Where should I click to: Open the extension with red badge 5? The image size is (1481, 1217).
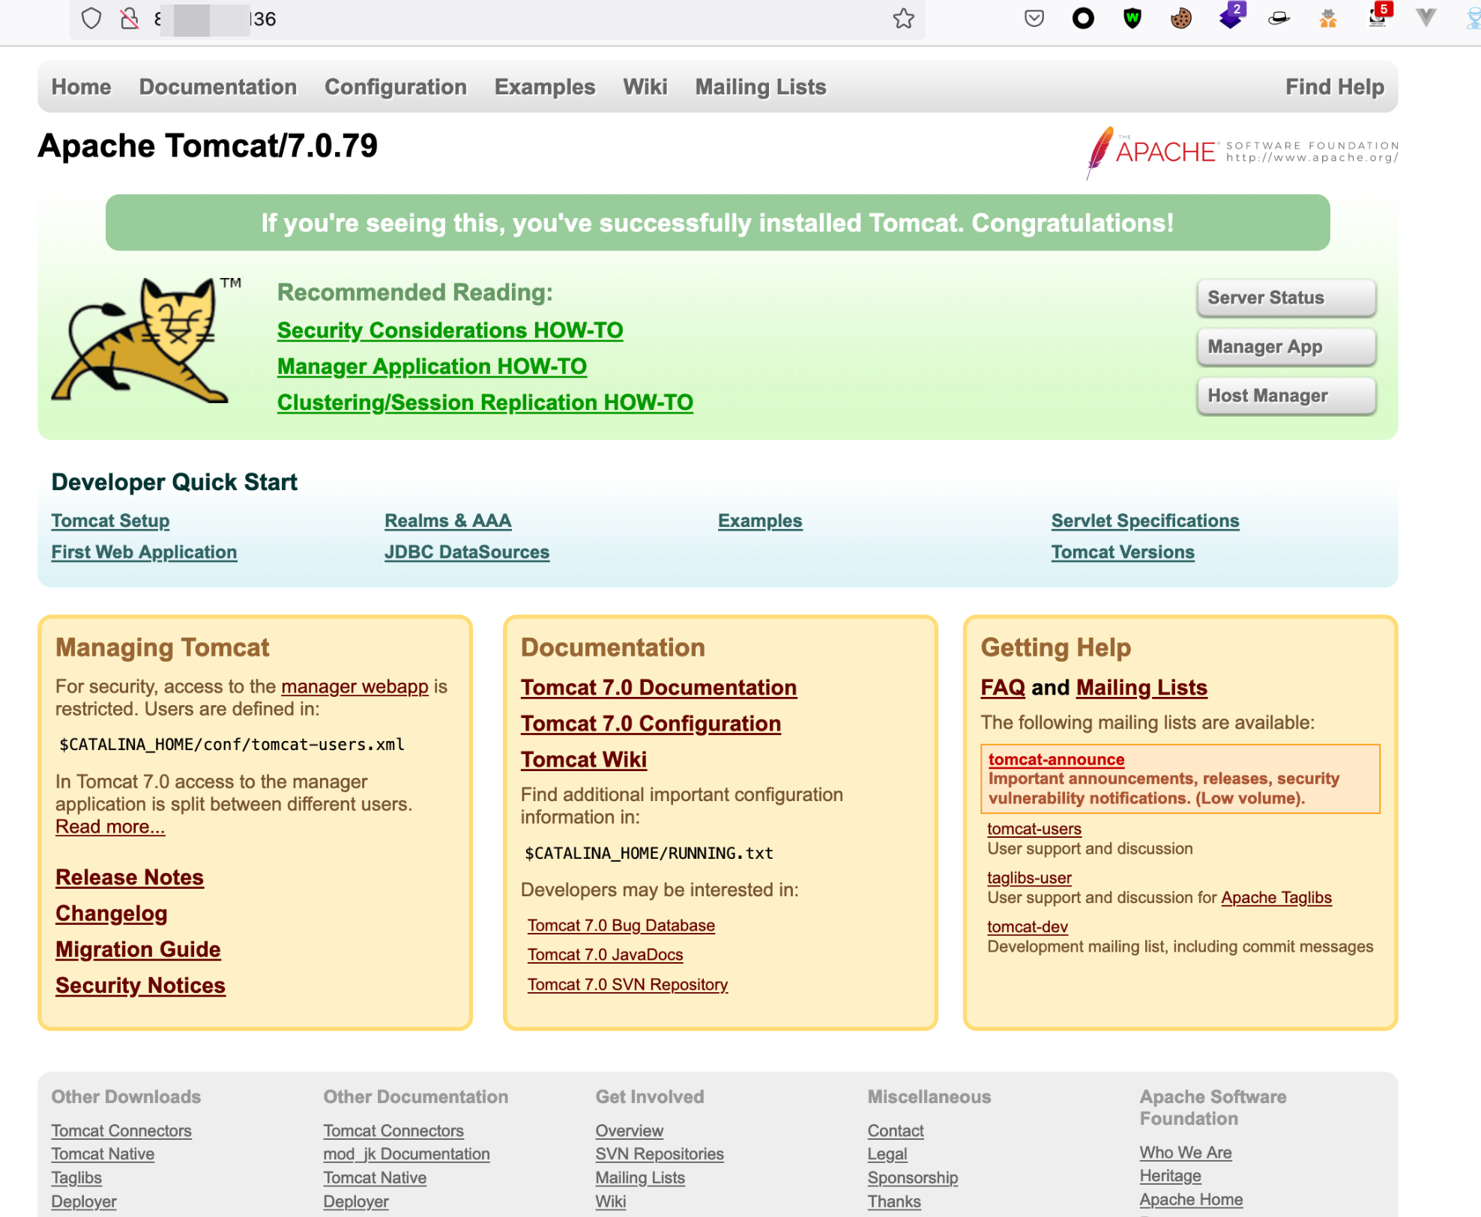1378,16
